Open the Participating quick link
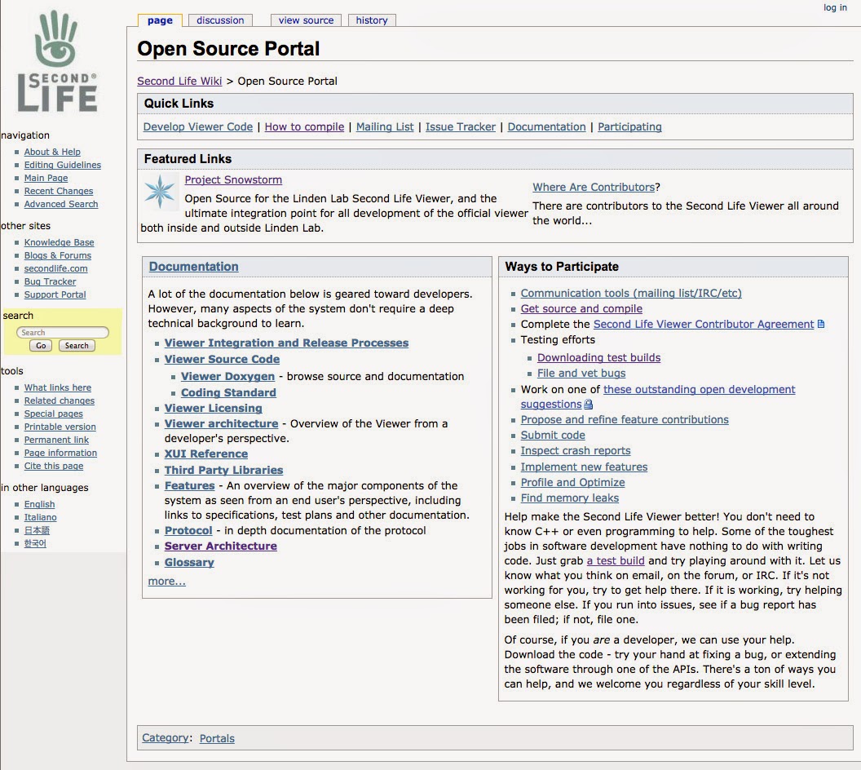 pyautogui.click(x=629, y=127)
